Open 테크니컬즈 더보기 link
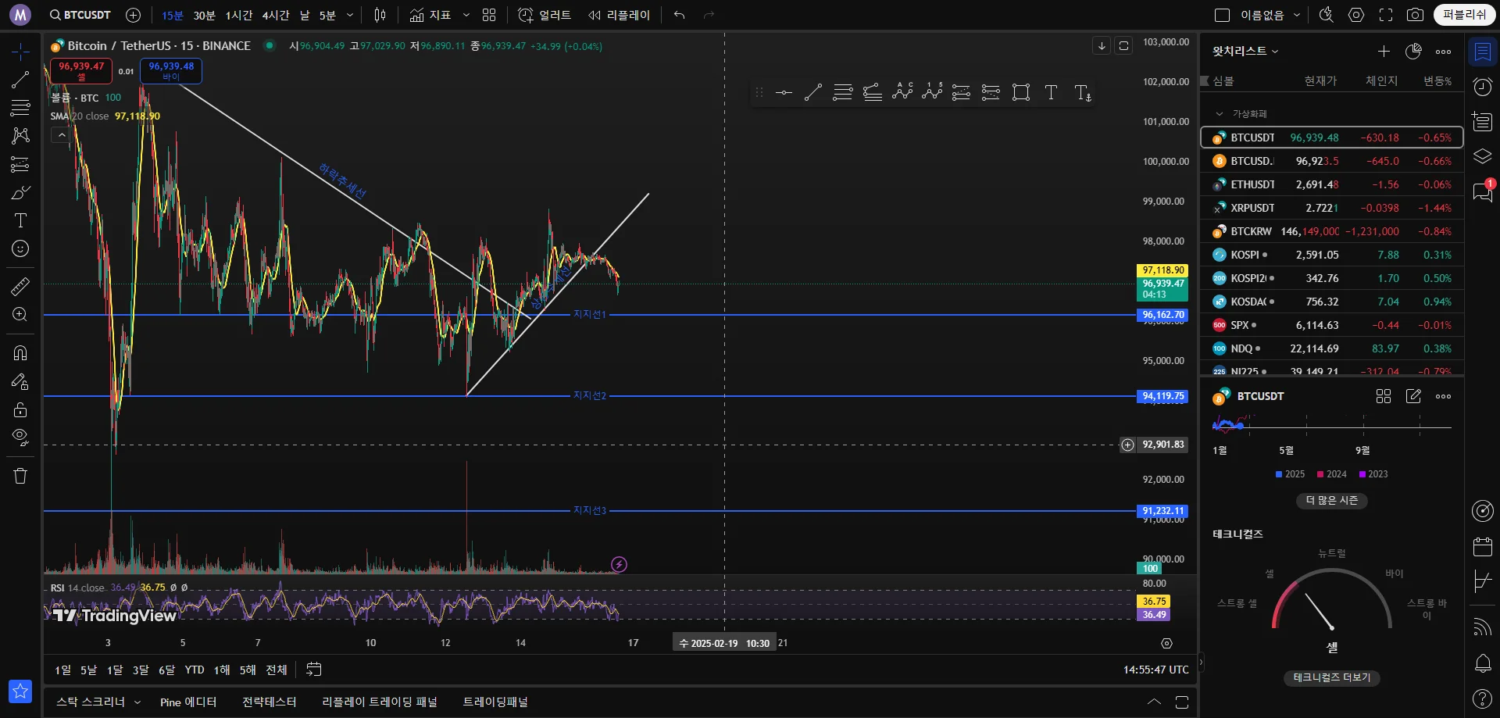 pos(1332,678)
